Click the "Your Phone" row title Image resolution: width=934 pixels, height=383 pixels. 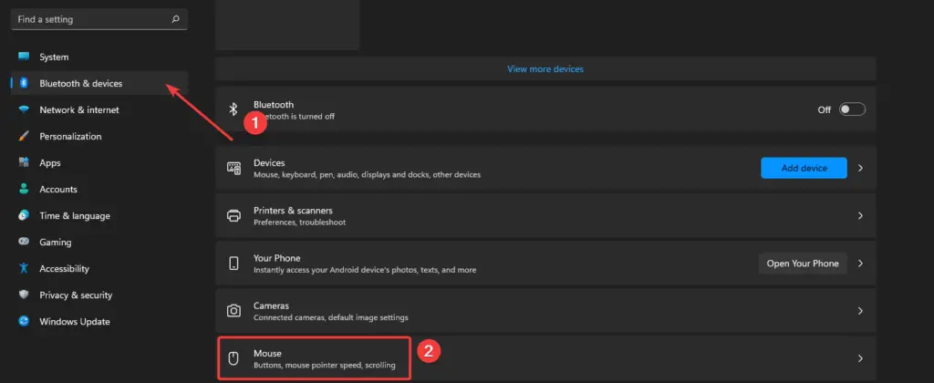pyautogui.click(x=277, y=258)
